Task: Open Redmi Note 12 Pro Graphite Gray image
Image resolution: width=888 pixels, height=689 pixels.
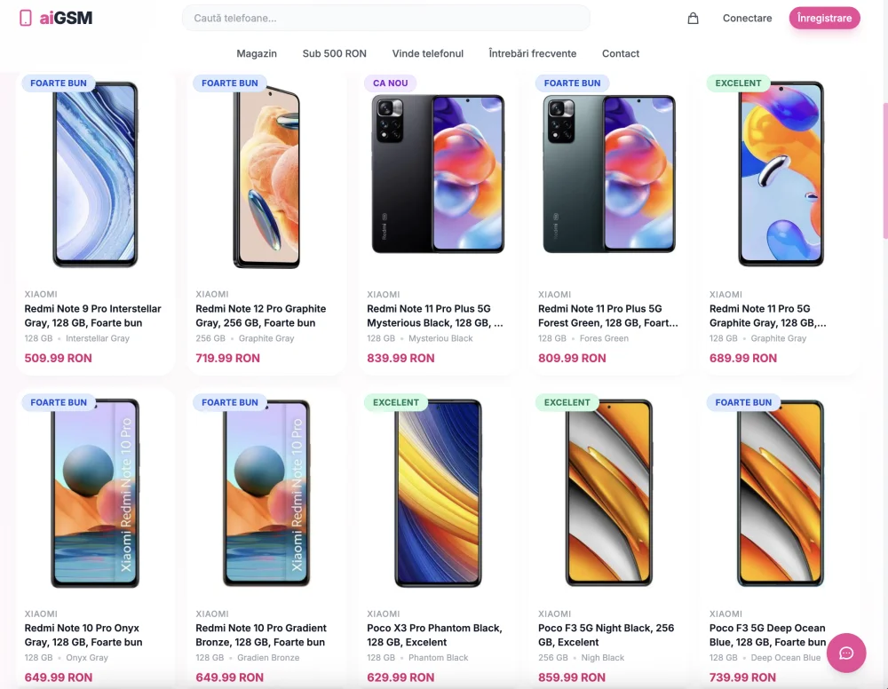Action: pyautogui.click(x=266, y=175)
